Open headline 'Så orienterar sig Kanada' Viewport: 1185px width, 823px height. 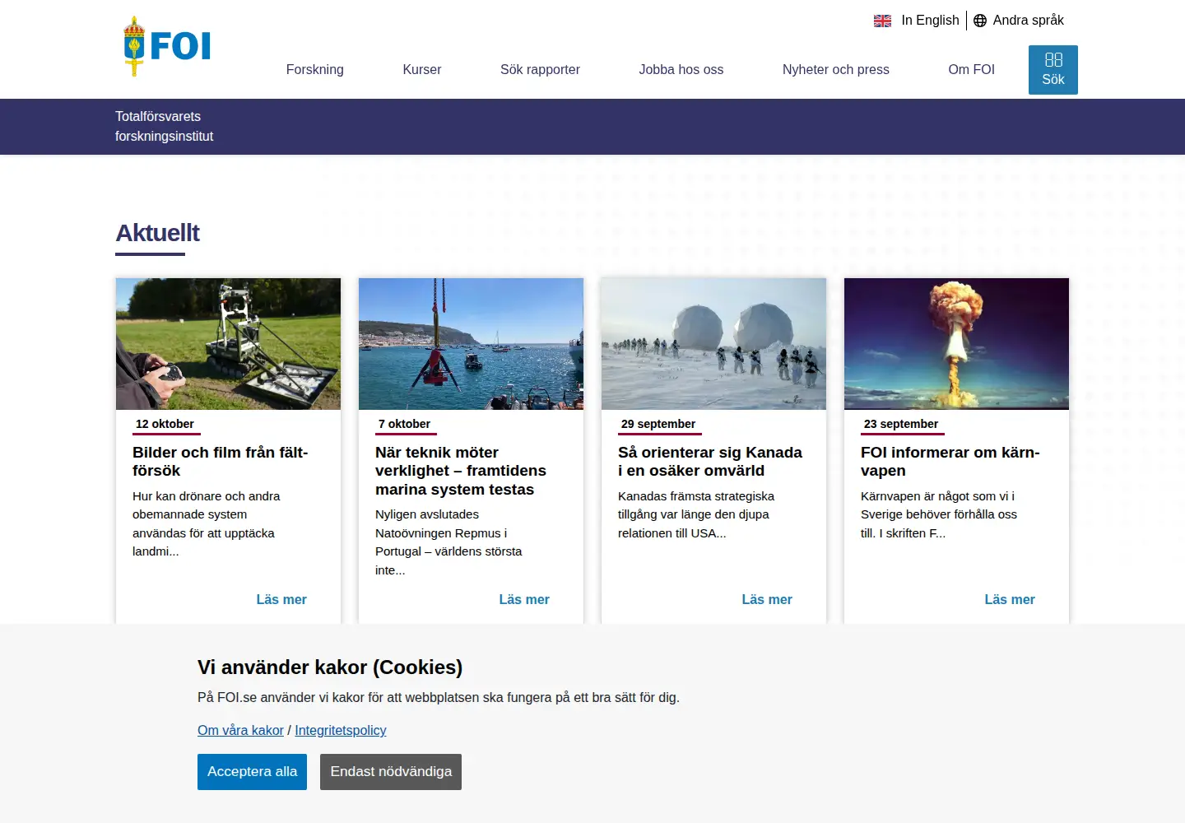(x=710, y=462)
